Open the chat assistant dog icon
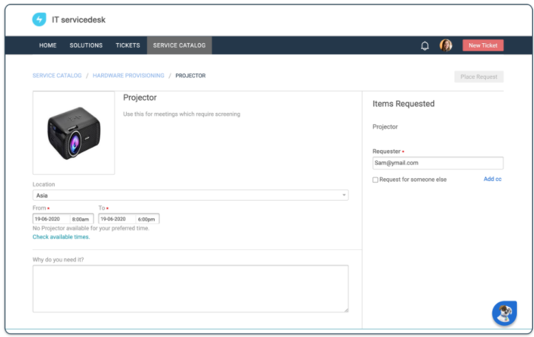534x337 pixels. pyautogui.click(x=505, y=313)
